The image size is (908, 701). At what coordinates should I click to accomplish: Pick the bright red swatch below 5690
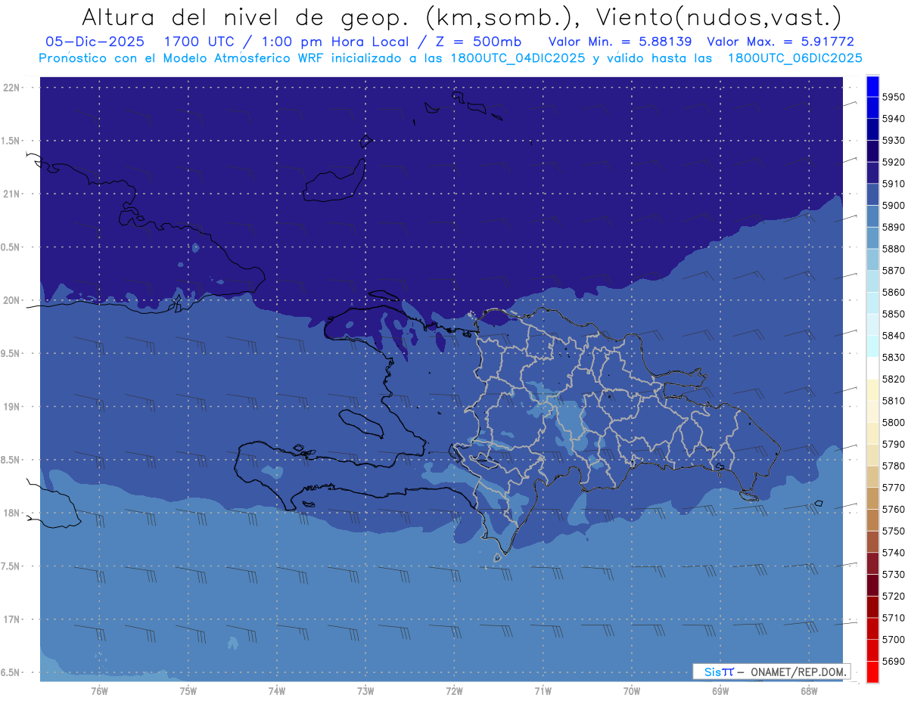coord(872,672)
